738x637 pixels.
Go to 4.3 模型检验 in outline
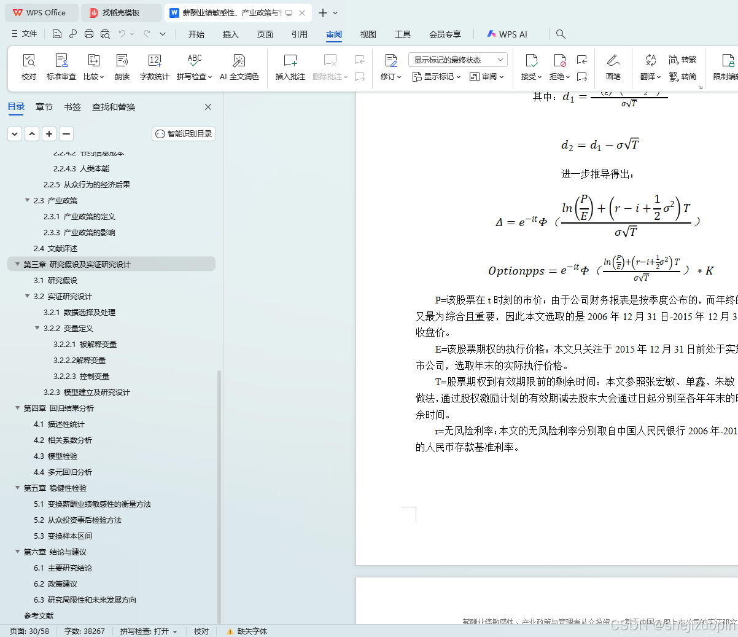pyautogui.click(x=55, y=456)
